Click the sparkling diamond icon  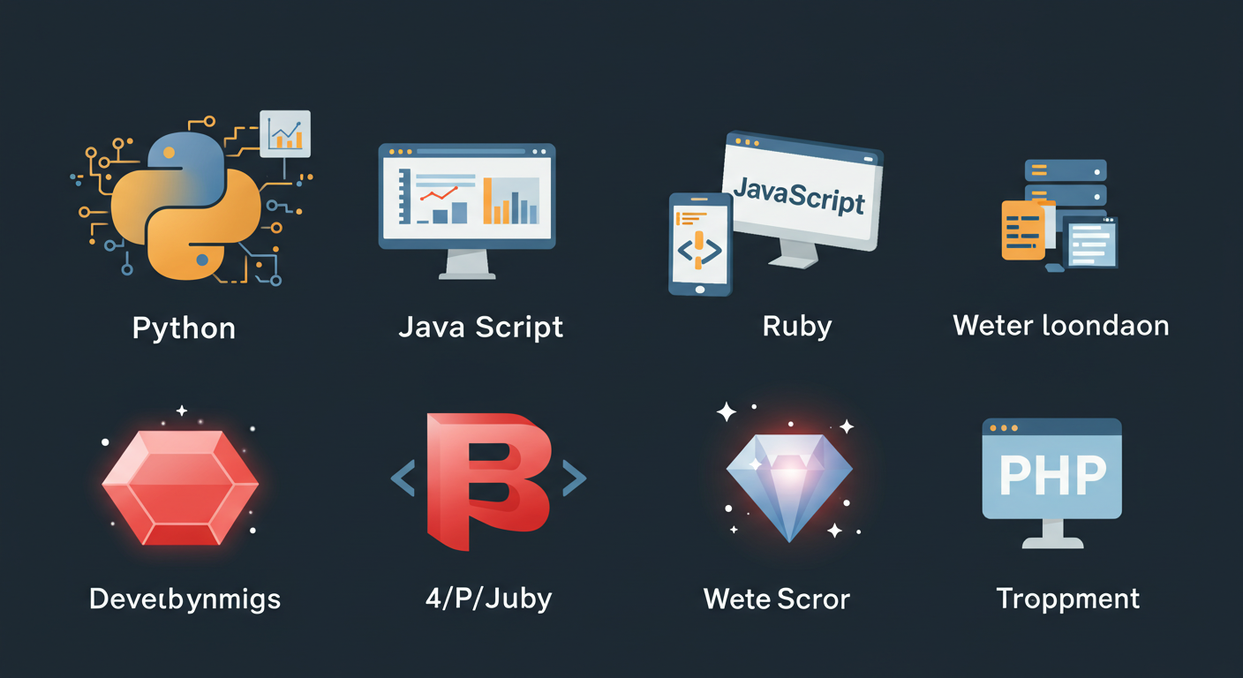click(x=789, y=486)
